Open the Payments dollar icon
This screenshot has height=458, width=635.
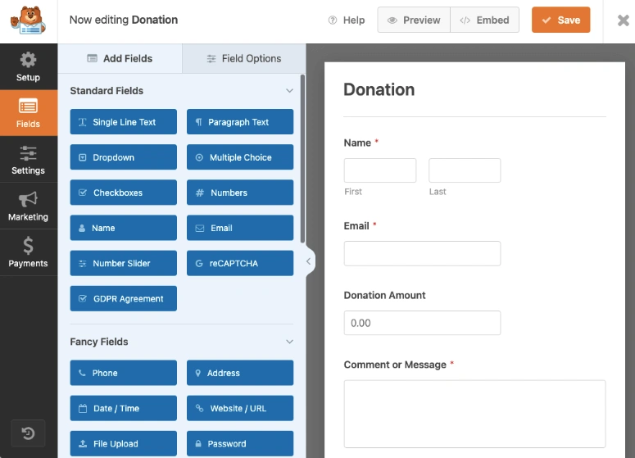28,246
